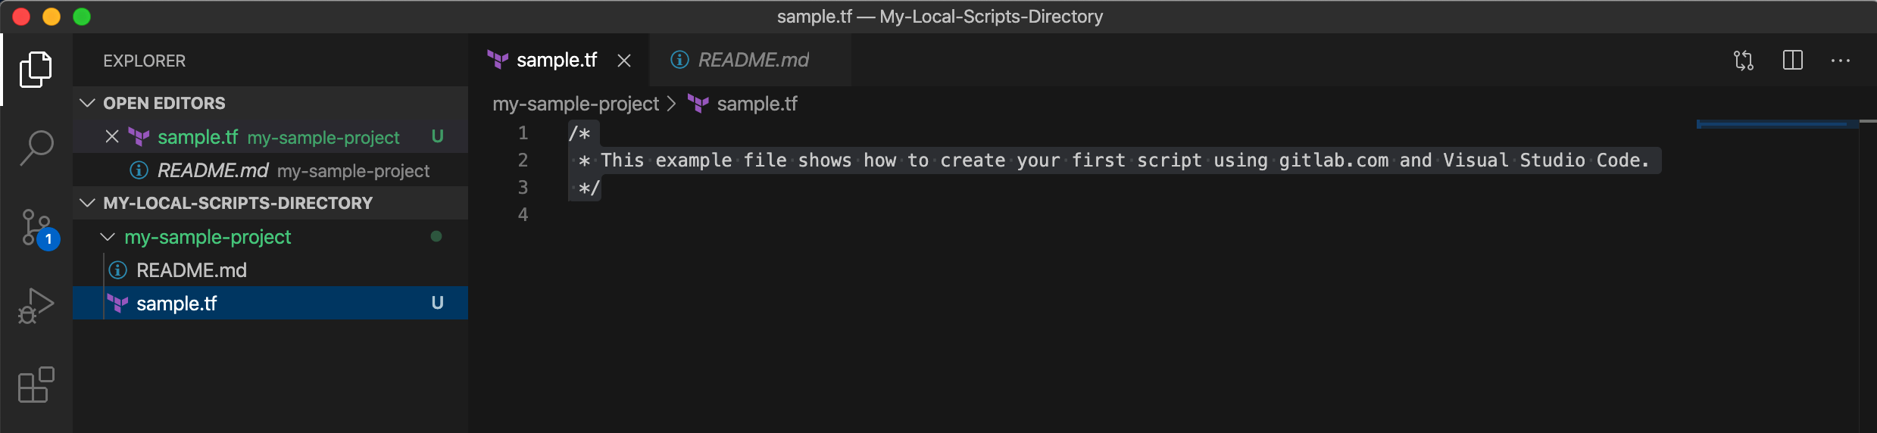Split the editor to the right

click(x=1792, y=61)
